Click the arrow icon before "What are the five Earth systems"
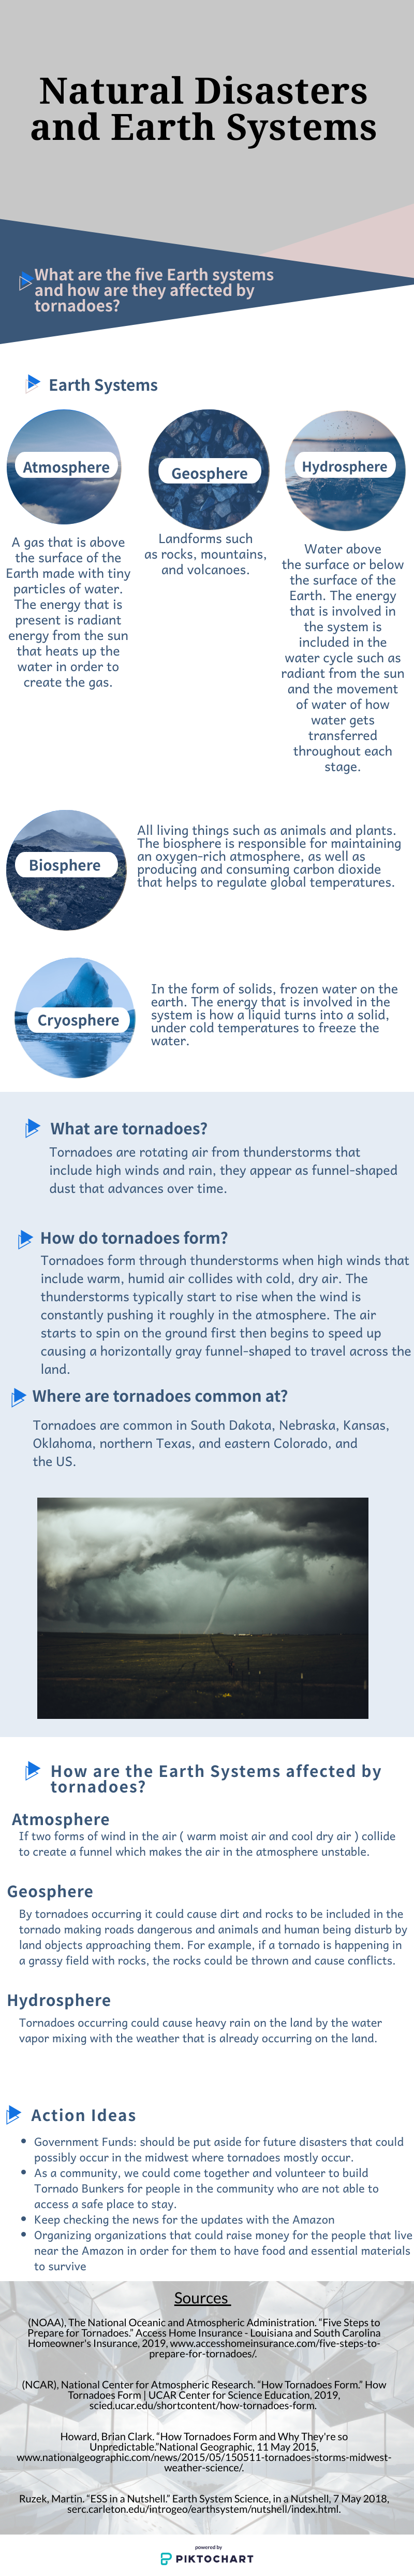 click(x=25, y=282)
